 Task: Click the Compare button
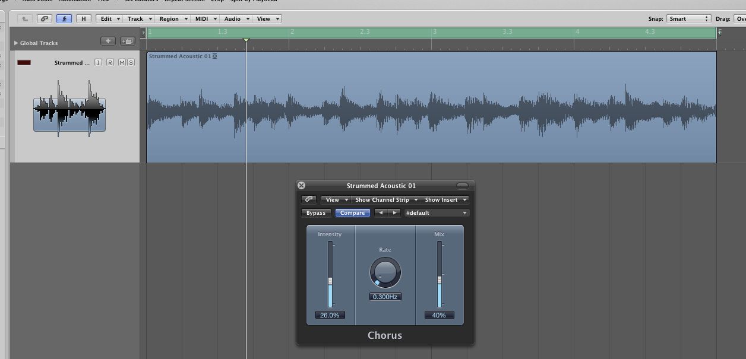pyautogui.click(x=352, y=213)
